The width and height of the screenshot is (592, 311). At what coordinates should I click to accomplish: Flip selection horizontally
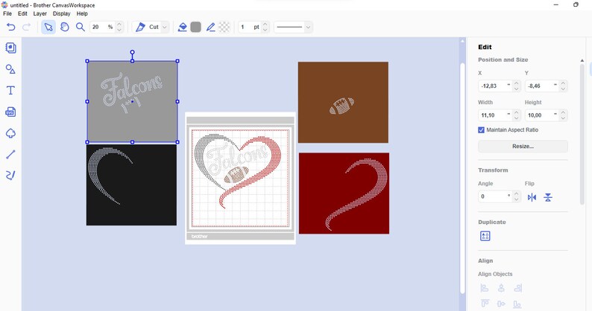click(x=532, y=197)
